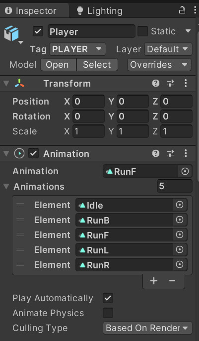Click the Idle element drag handle
Viewport: 199px width, 341px height.
click(x=20, y=205)
